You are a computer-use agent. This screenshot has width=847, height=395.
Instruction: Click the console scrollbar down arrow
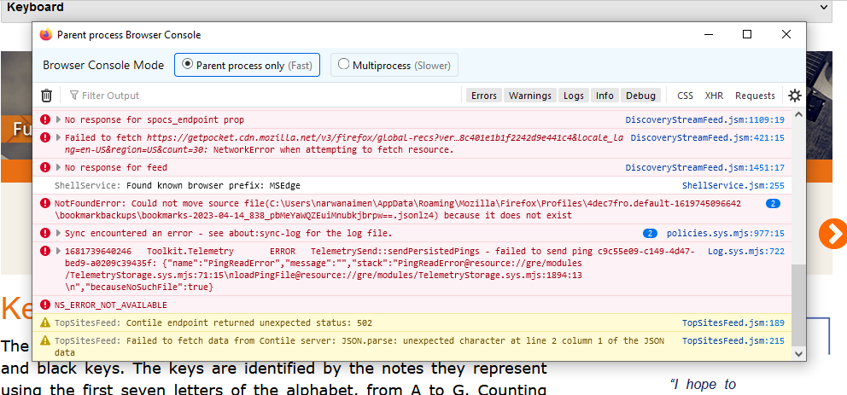(x=797, y=354)
